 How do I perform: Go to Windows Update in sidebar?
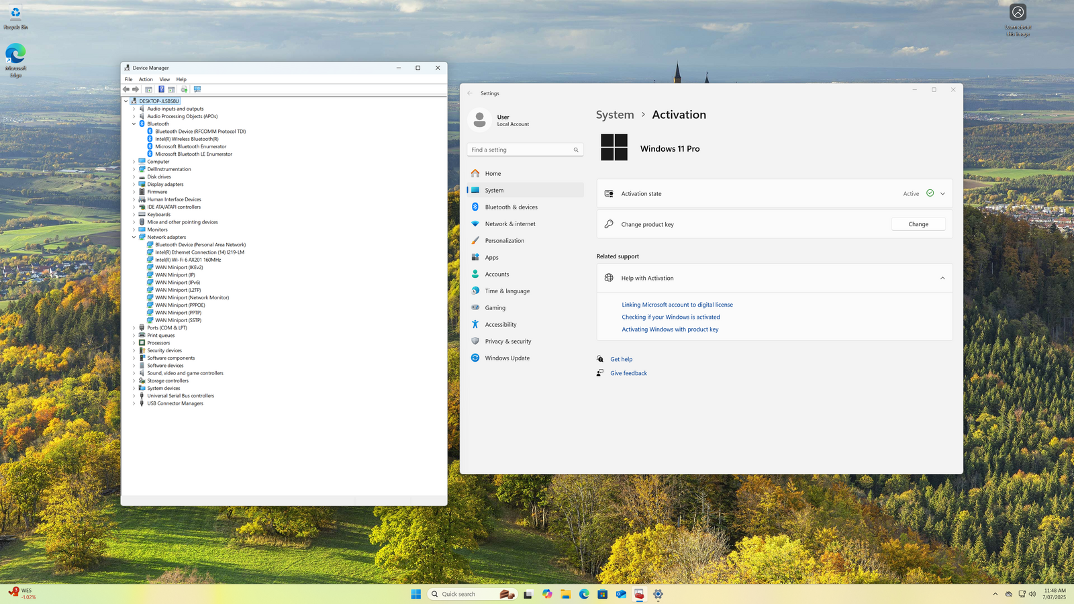(507, 358)
